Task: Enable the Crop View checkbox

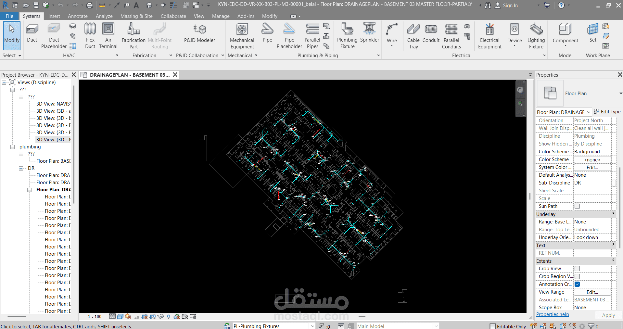Action: (x=577, y=269)
